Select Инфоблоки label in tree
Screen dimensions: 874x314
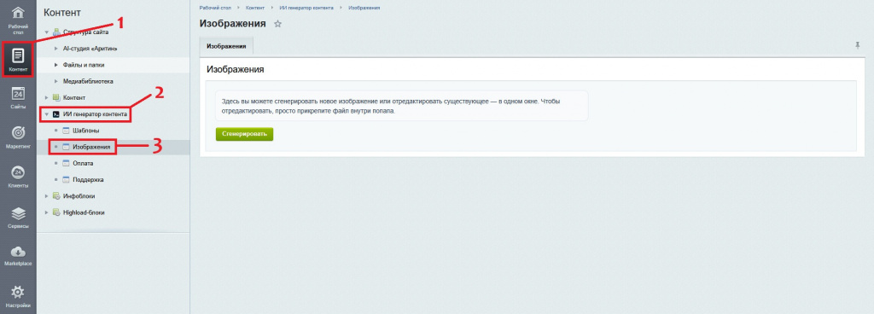[x=79, y=196]
